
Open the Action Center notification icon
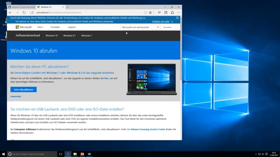266,154
